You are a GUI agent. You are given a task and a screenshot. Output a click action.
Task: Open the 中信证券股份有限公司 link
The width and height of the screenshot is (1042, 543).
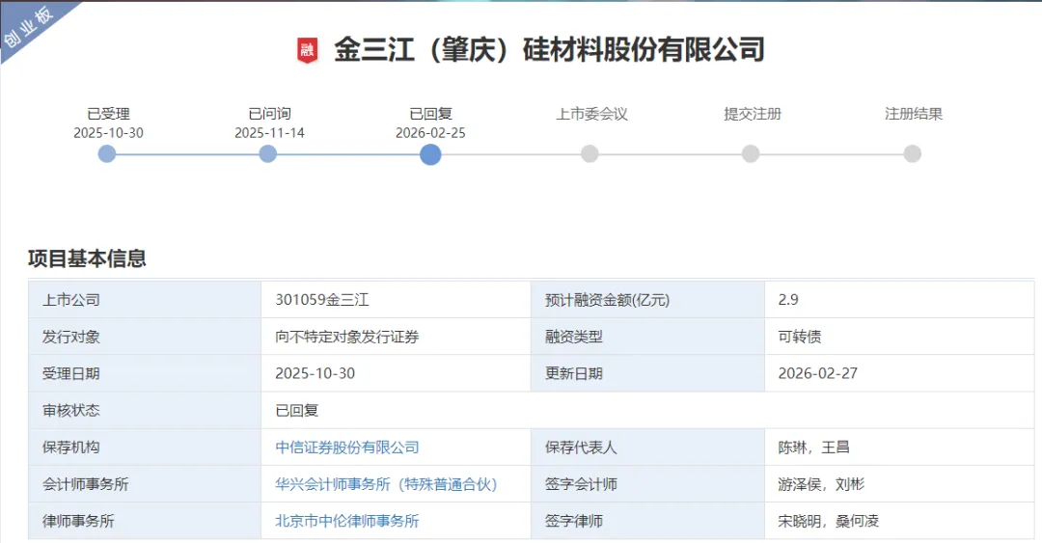(347, 448)
